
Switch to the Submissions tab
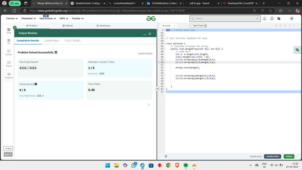click(103, 26)
